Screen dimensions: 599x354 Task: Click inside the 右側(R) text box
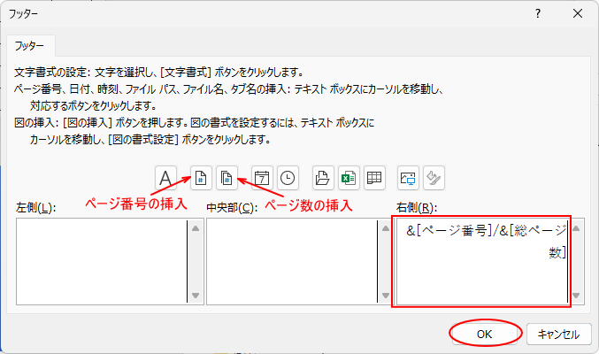[x=482, y=261]
